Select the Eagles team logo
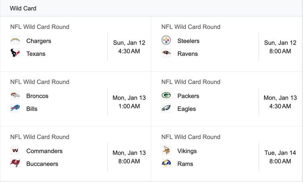The image size is (303, 182). (x=166, y=108)
